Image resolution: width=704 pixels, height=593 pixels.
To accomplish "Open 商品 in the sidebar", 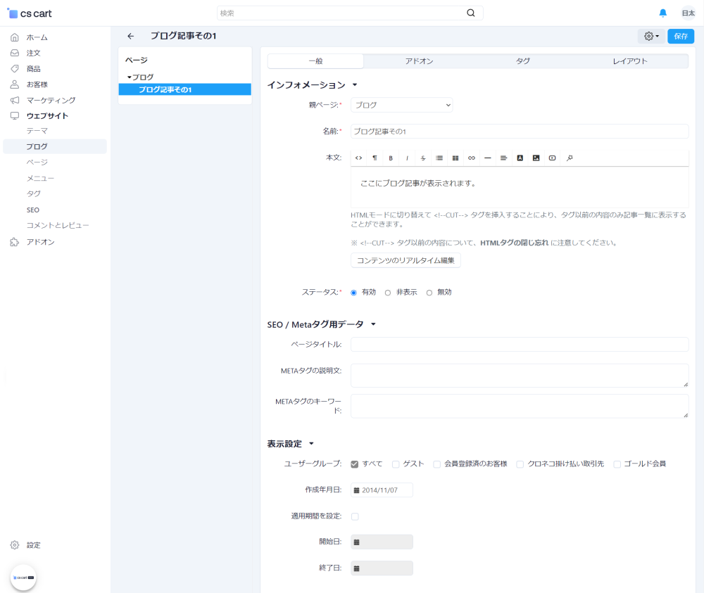I will point(33,69).
